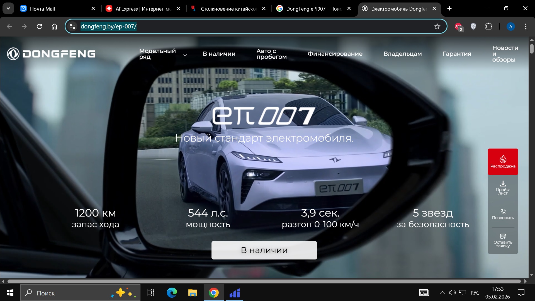The width and height of the screenshot is (535, 301).
Task: Focus the address bar with dongfeng.by/ep-007/
Action: coord(256,26)
